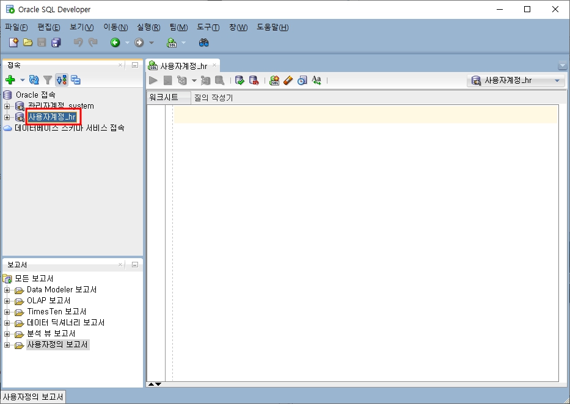Image resolution: width=570 pixels, height=404 pixels.
Task: Click the Save All icon
Action: point(56,43)
